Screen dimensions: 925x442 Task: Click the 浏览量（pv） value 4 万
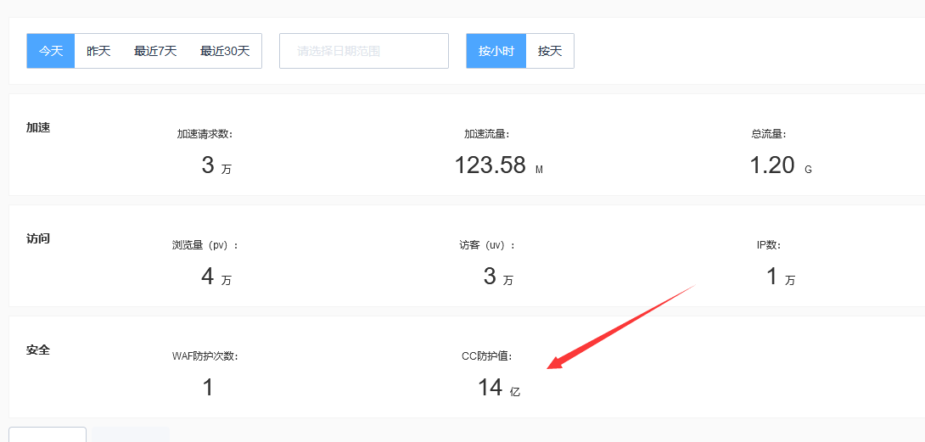(216, 277)
